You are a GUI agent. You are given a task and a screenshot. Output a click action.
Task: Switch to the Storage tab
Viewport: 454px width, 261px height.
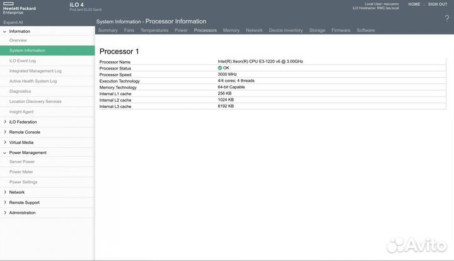317,30
